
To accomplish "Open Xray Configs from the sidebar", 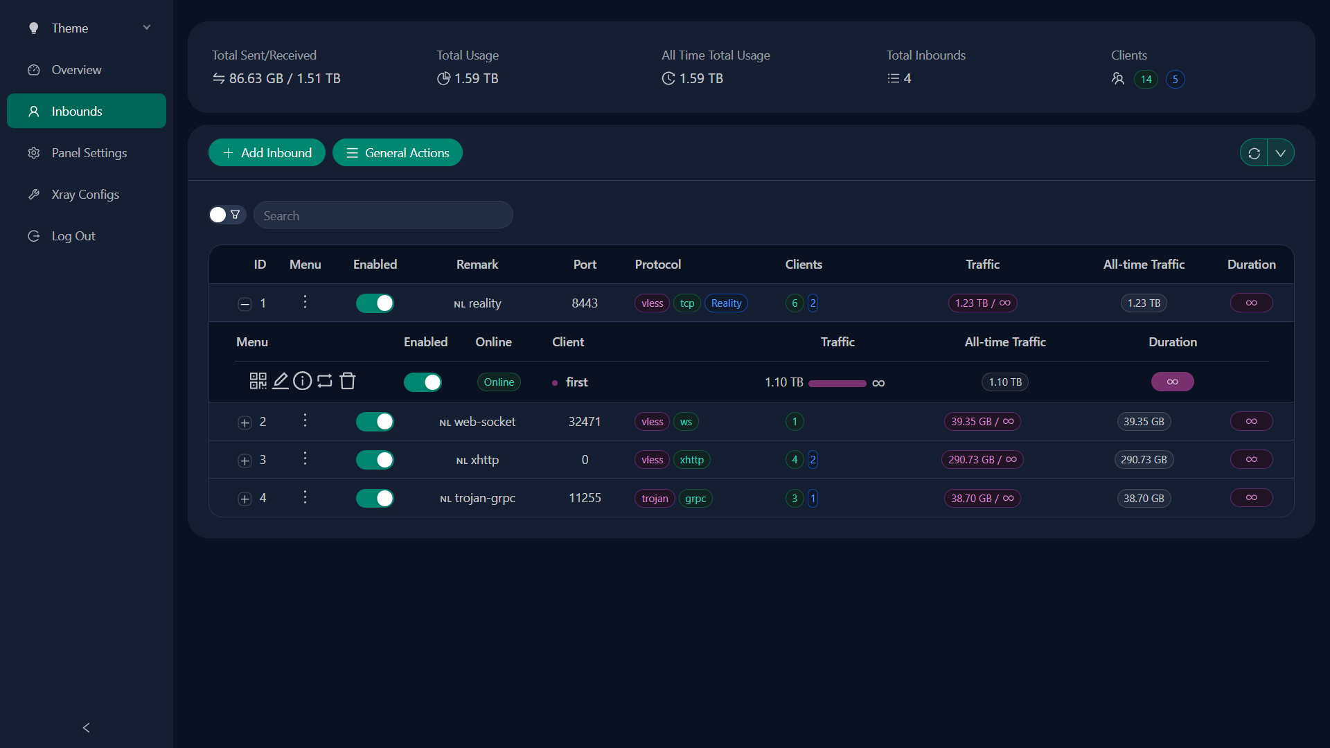I will coord(85,194).
